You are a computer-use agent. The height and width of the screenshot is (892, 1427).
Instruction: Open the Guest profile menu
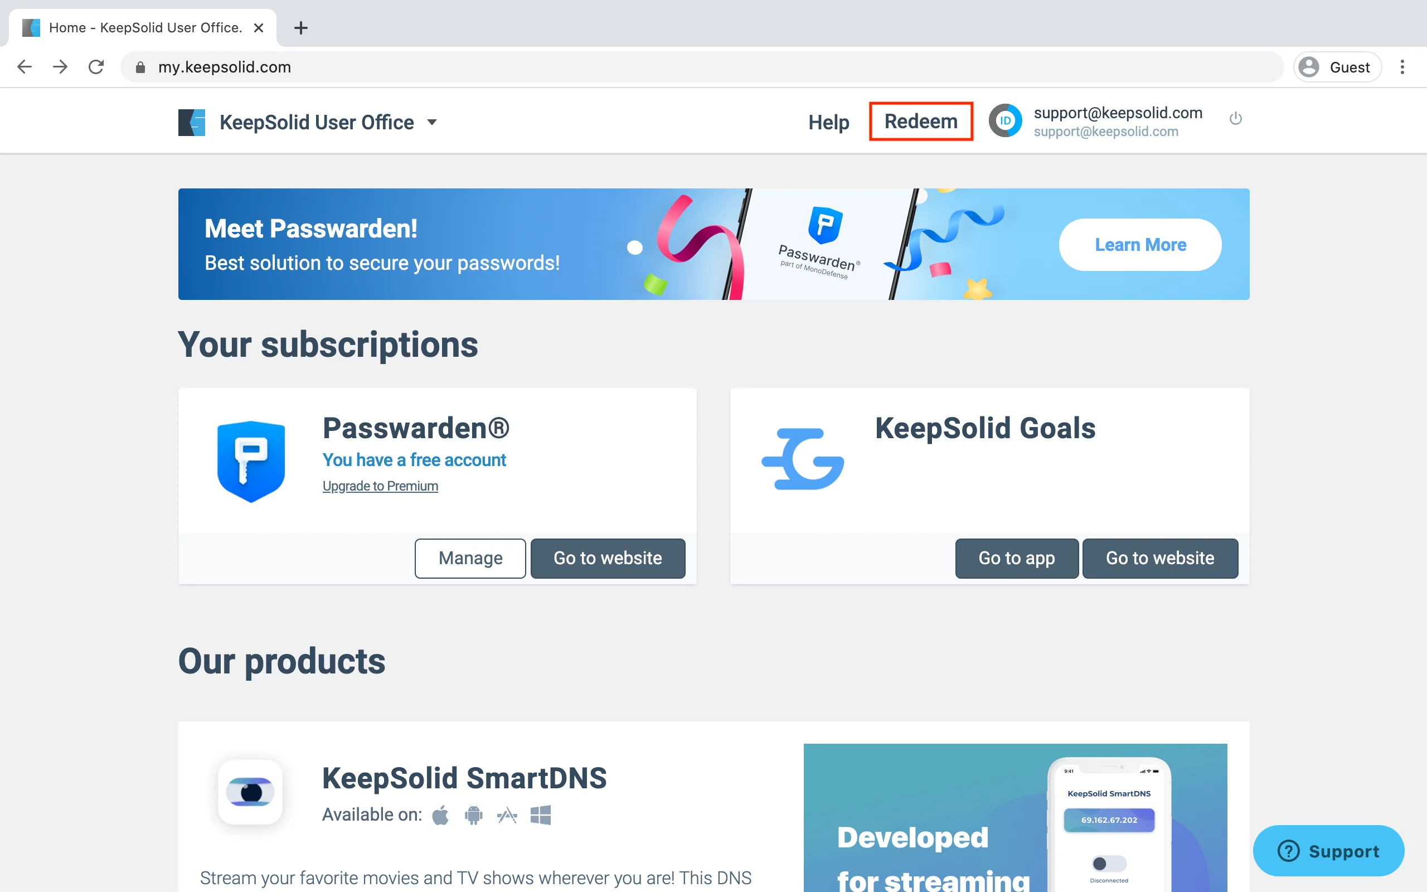1337,67
